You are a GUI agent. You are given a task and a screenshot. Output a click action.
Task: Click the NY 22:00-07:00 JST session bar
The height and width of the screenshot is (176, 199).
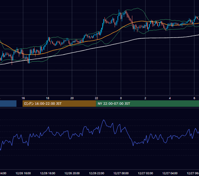pyautogui.click(x=147, y=104)
